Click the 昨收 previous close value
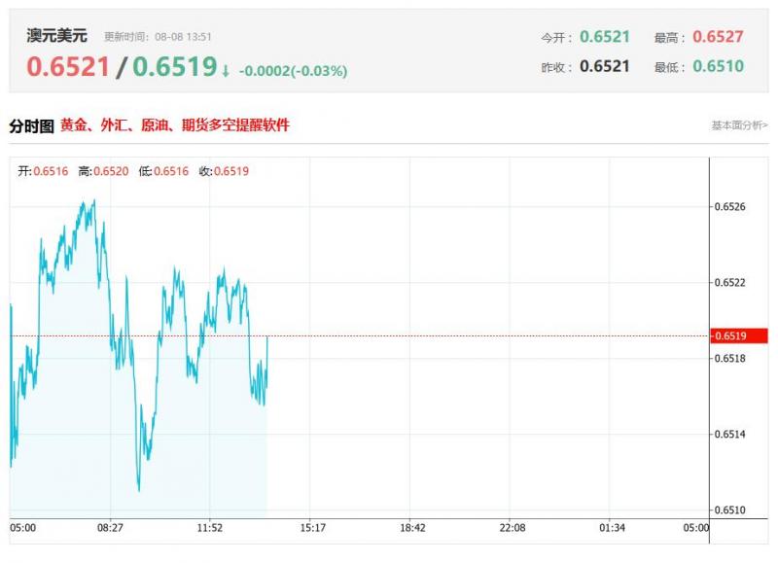 [605, 66]
